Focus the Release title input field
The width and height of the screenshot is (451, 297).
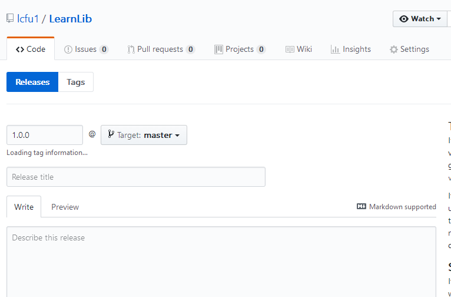[x=136, y=177]
